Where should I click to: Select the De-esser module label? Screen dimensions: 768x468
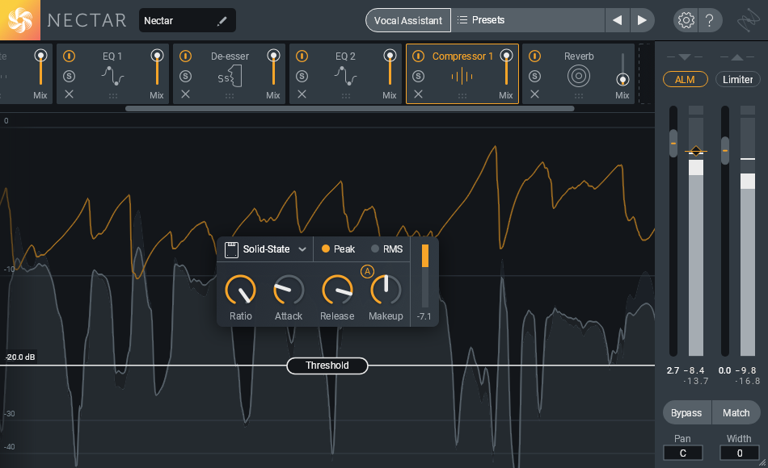click(x=230, y=56)
